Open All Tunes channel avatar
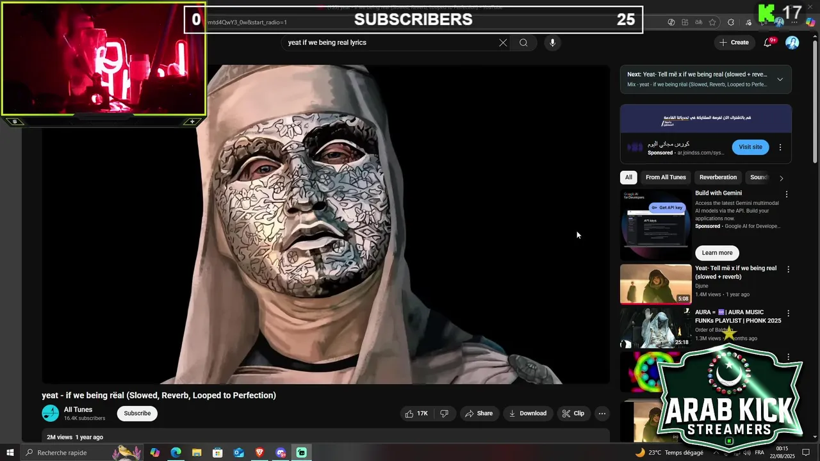 (51, 414)
